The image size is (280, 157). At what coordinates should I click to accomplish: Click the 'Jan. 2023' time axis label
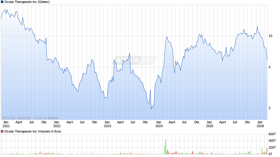(x=108, y=124)
